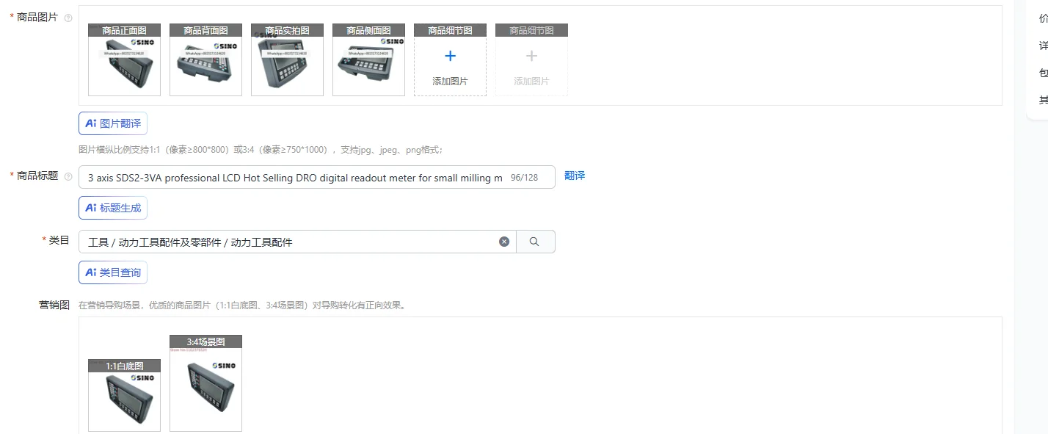Click the AI 图片翻译 button
Viewport: 1048px width, 434px height.
[x=113, y=123]
